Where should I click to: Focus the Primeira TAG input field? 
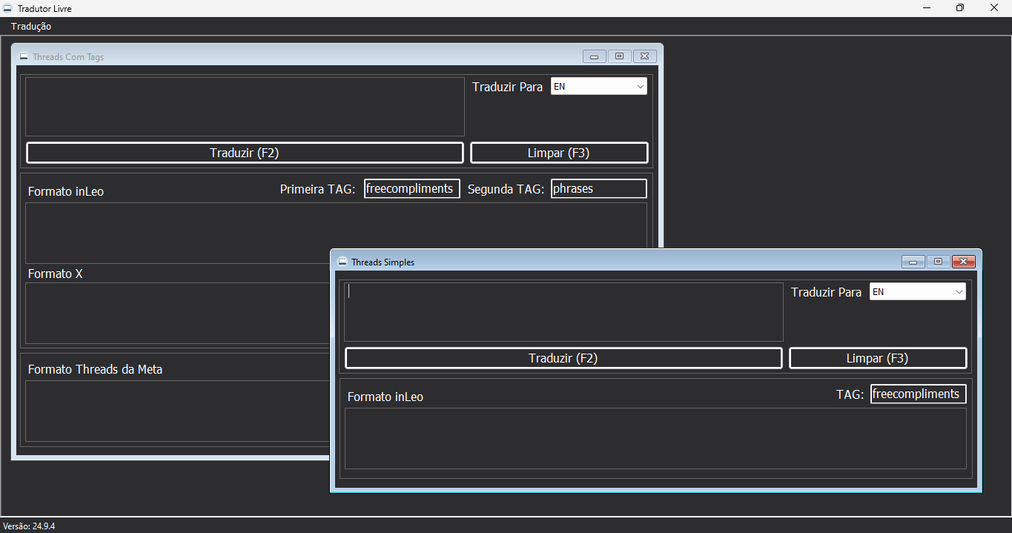coord(412,188)
